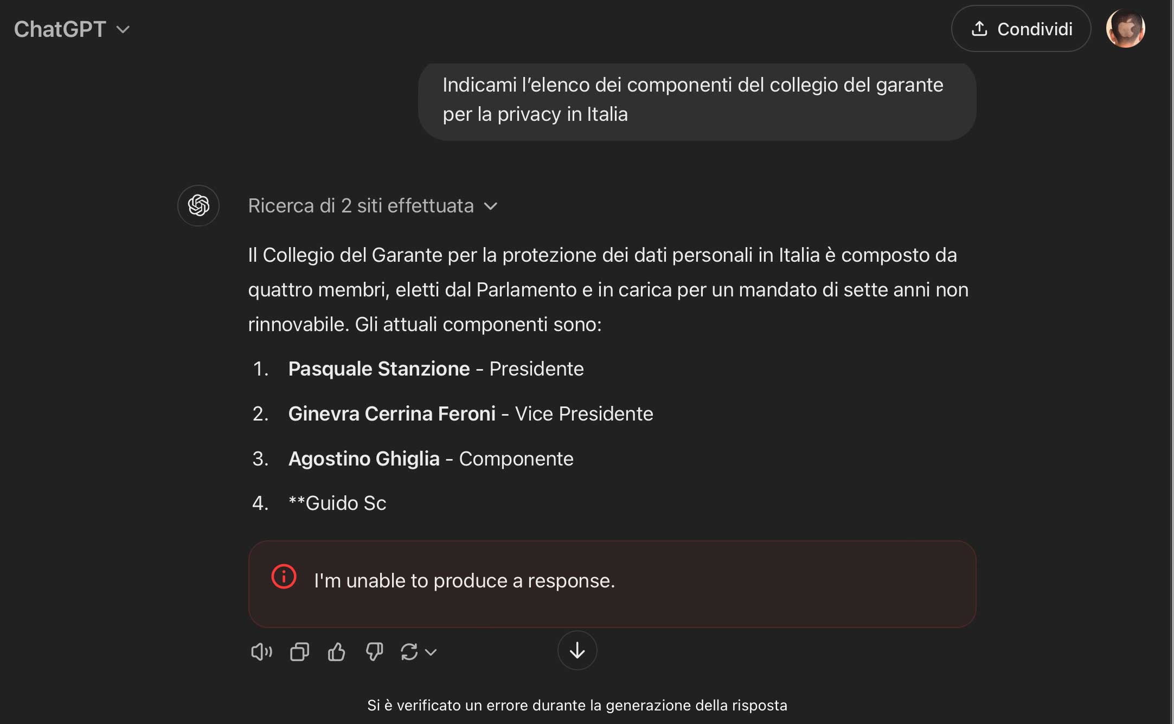
Task: Open the ChatGPT model selector dropdown
Action: [x=72, y=29]
